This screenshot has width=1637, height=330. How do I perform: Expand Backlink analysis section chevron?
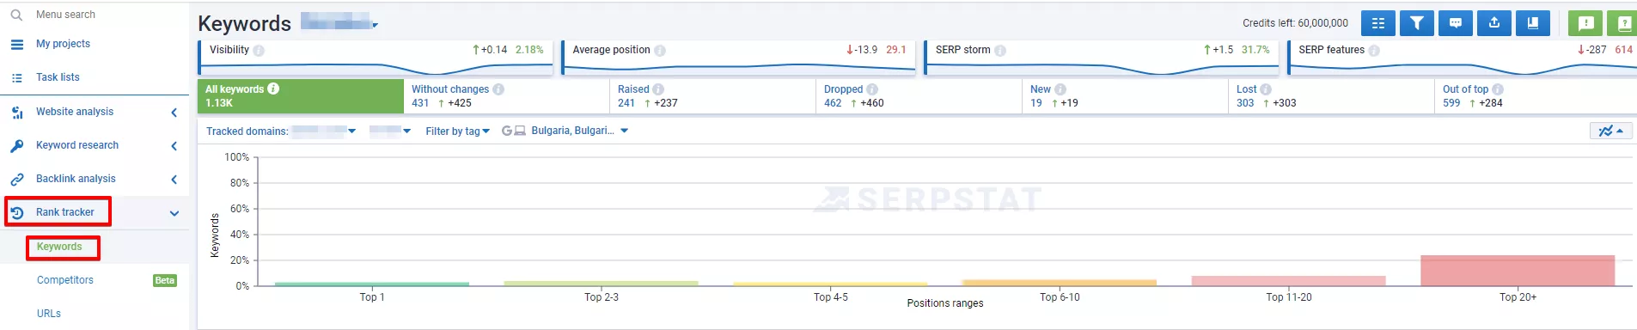(174, 179)
